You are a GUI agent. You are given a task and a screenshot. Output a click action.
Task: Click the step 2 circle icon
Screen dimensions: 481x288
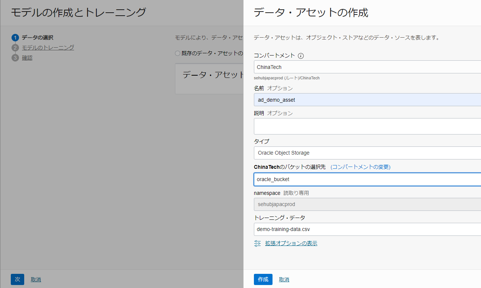(15, 48)
